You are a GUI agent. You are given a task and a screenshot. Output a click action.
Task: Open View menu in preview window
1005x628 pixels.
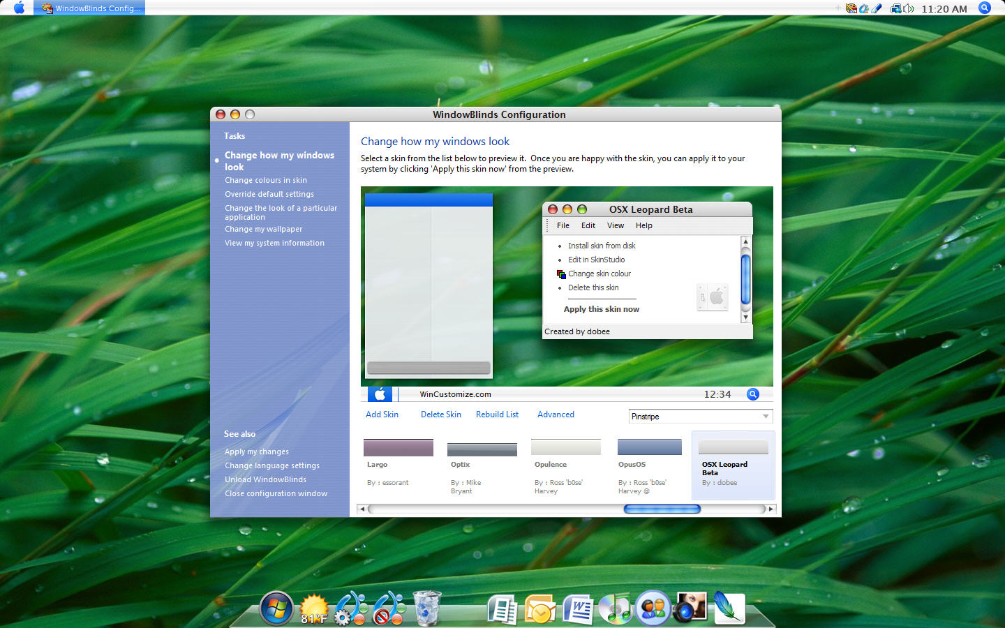[616, 225]
